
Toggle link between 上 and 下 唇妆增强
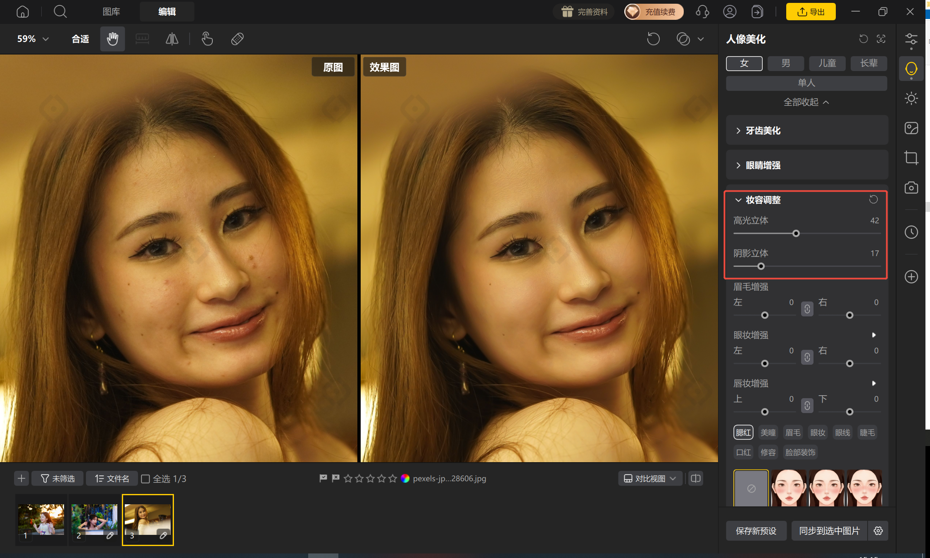(x=807, y=406)
